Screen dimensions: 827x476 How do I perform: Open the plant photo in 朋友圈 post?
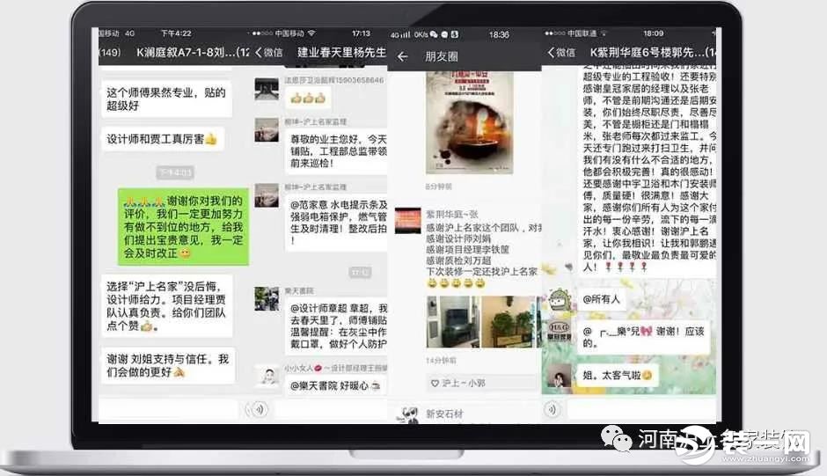[509, 321]
